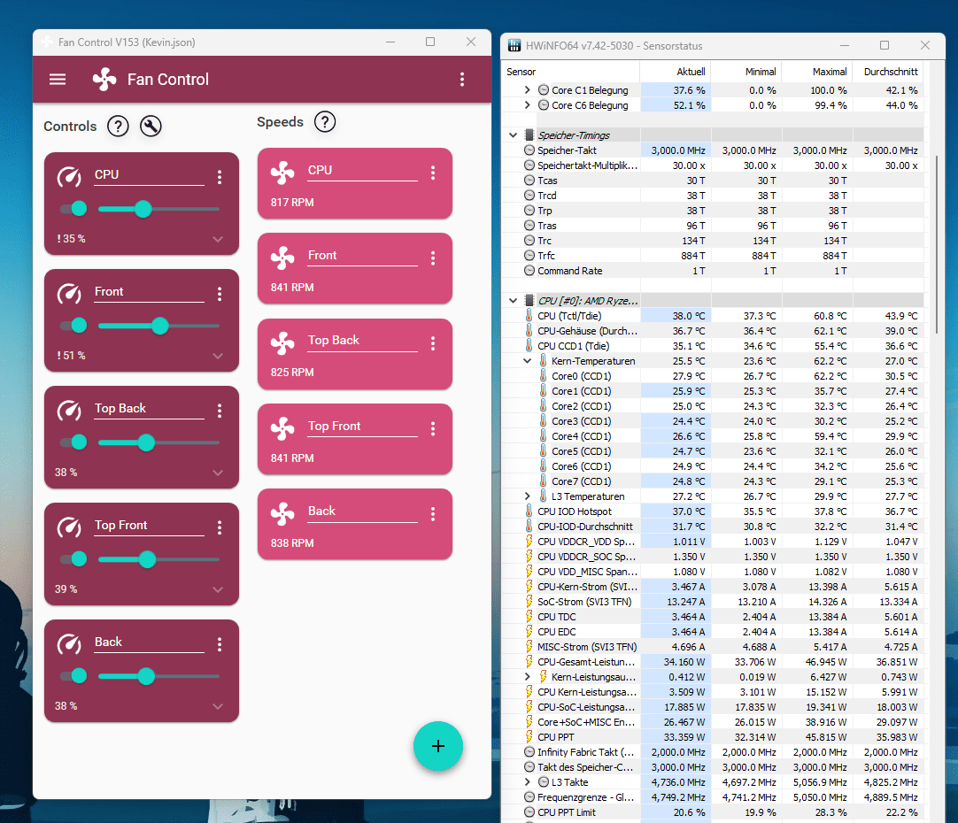Click the fan icon on Back speed card
Image resolution: width=958 pixels, height=823 pixels.
click(282, 513)
